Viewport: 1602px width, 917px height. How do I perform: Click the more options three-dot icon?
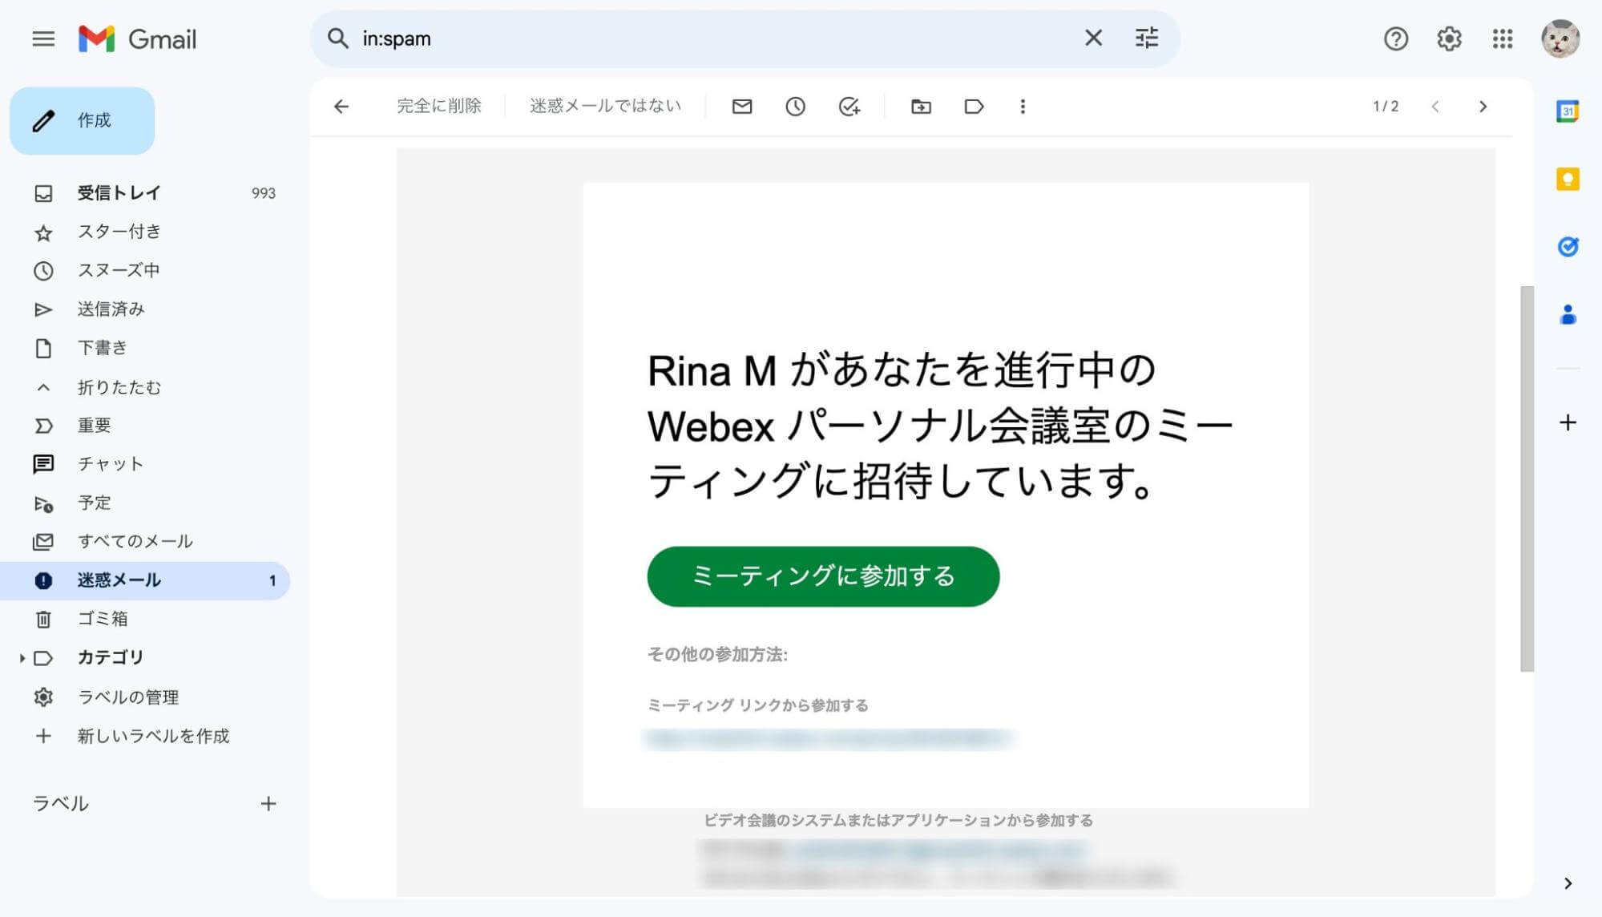[x=1021, y=106]
